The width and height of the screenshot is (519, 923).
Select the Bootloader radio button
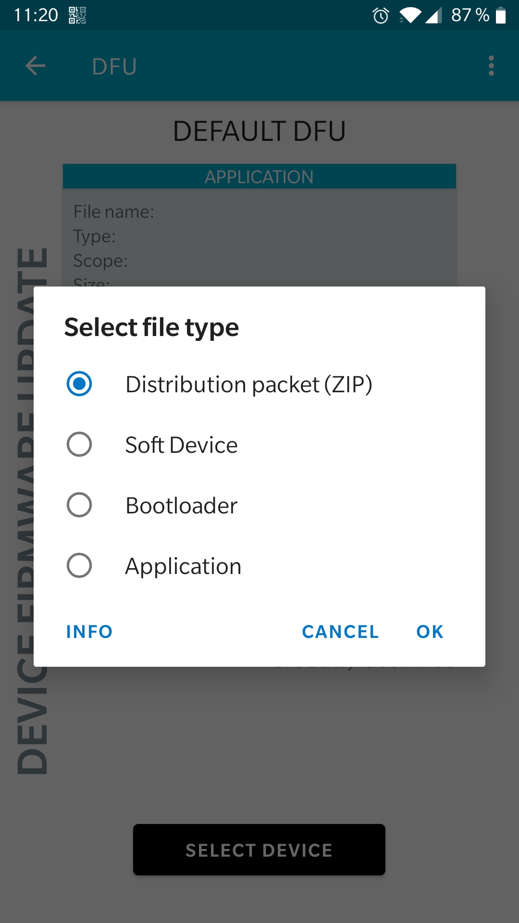[79, 505]
